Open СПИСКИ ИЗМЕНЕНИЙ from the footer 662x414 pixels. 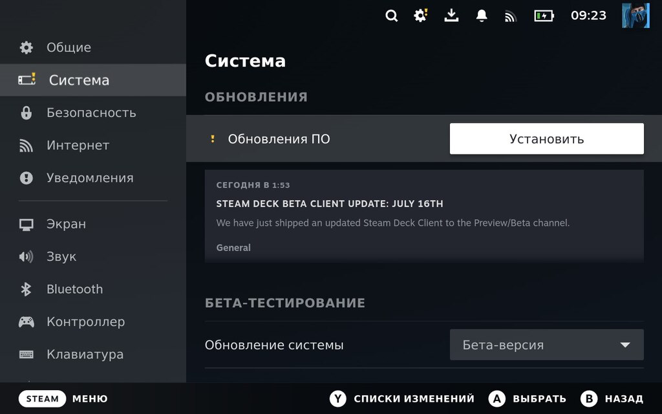coord(414,398)
